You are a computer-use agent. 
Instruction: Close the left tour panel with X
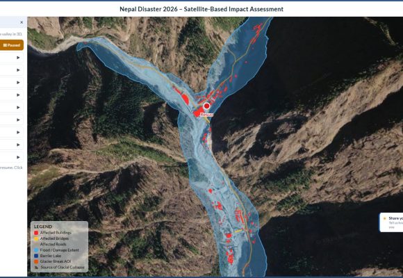click(22, 22)
